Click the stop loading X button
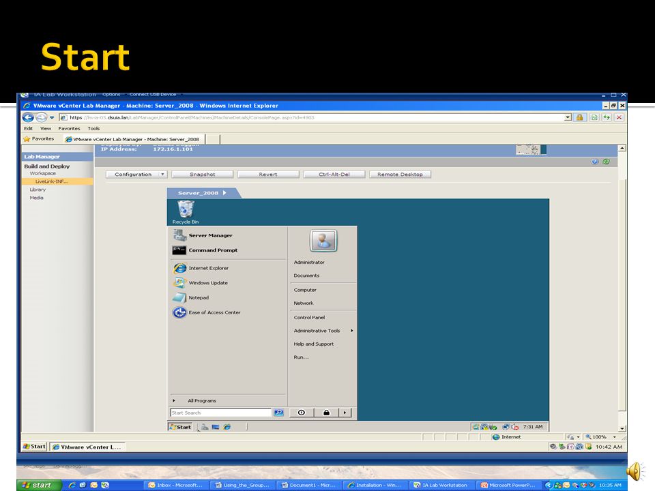This screenshot has height=491, width=655. [619, 117]
